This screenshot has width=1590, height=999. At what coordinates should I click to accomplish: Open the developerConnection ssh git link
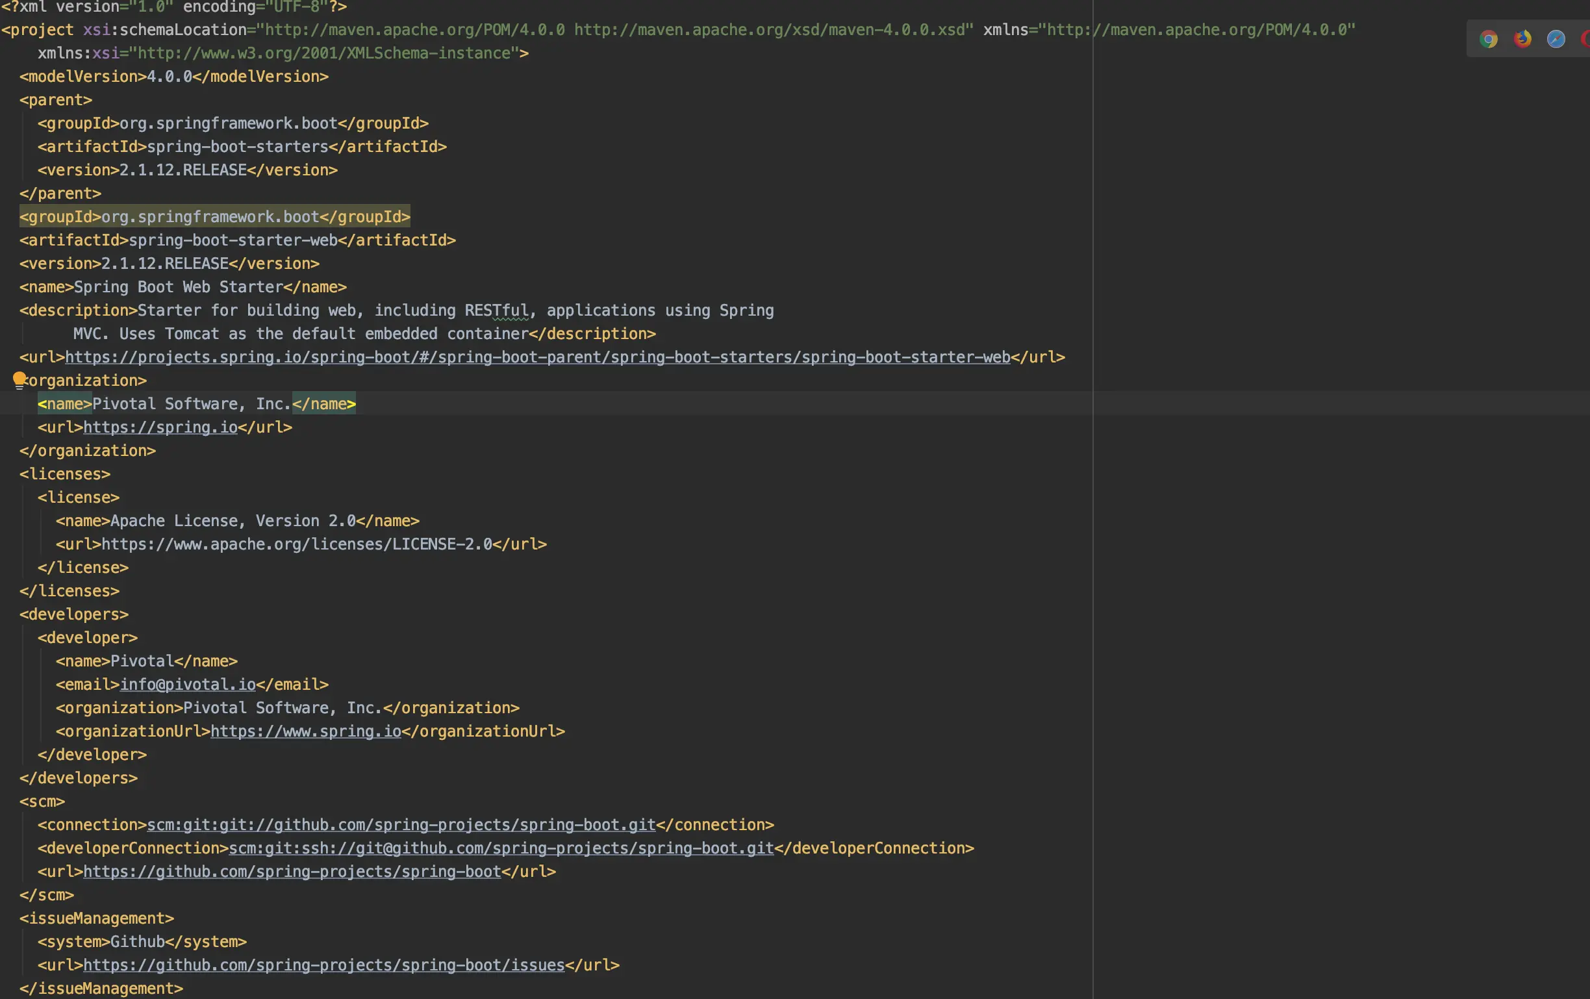501,848
